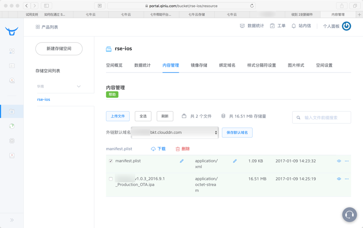
Task: Open the notification bell icon
Action: (294, 26)
